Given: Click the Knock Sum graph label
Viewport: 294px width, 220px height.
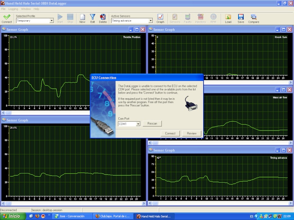Looking at the screenshot, I should coord(281,37).
